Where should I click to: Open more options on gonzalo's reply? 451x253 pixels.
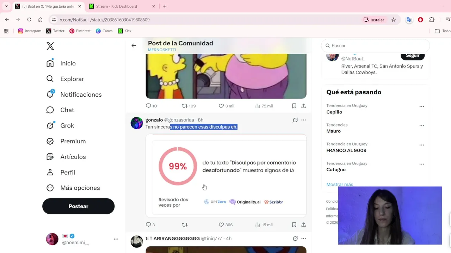tap(303, 120)
